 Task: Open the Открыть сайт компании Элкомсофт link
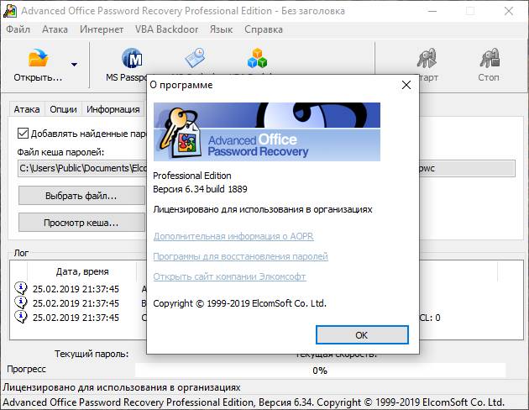[229, 276]
